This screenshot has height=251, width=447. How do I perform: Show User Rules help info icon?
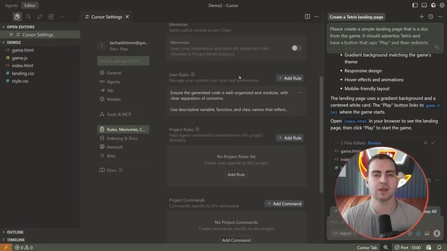[x=193, y=75]
